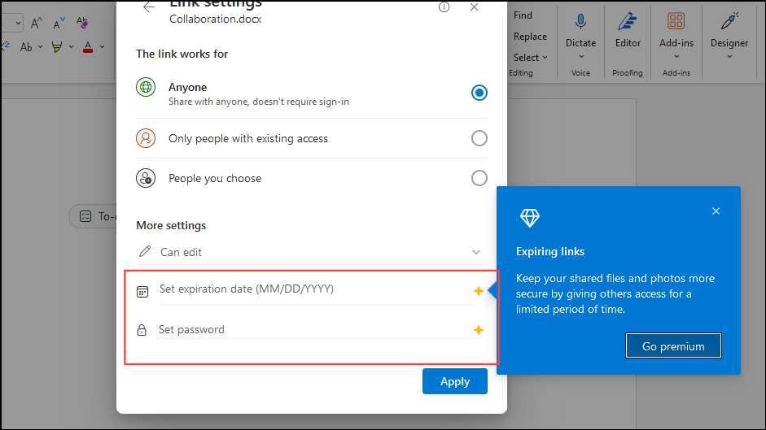Click the Go premium button
Viewport: 766px width, 430px height.
pyautogui.click(x=673, y=345)
